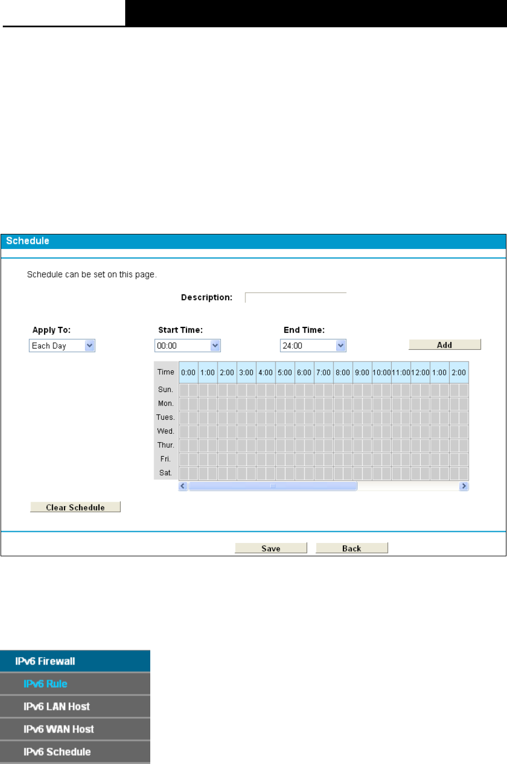This screenshot has height=764, width=507.
Task: Click the 12:00 time column header
Action: 420,373
